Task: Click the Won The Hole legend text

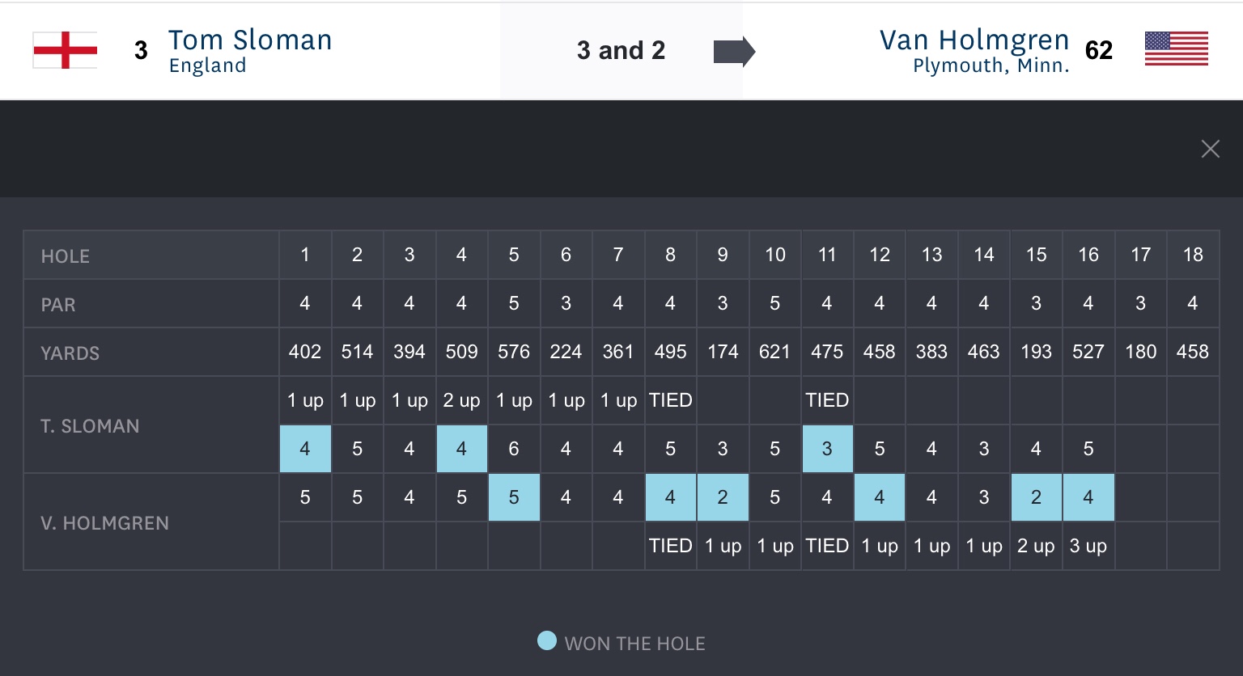Action: (x=634, y=644)
